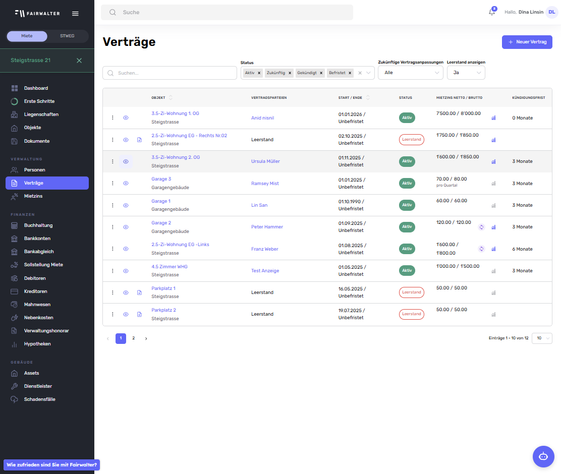The image size is (561, 474).
Task: Open the Leerstand anzeigen dropdown
Action: point(466,73)
